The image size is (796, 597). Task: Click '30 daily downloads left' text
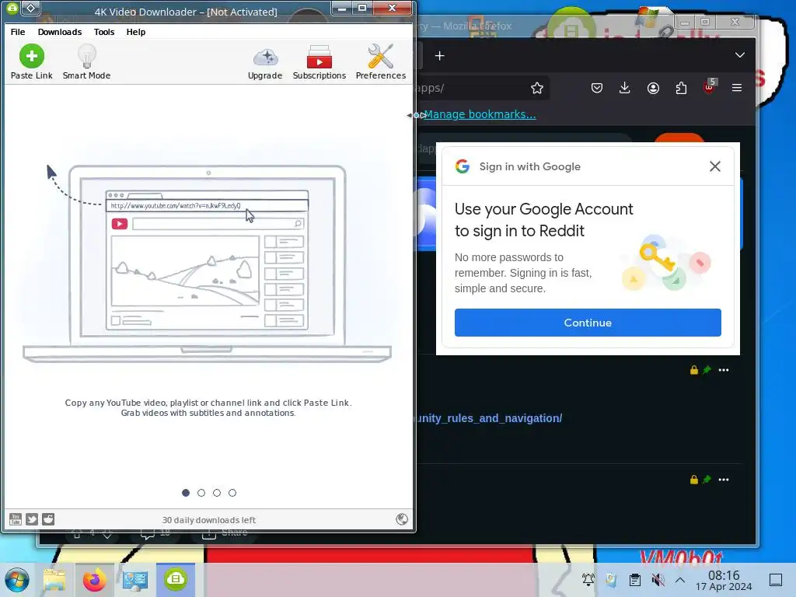tap(208, 520)
